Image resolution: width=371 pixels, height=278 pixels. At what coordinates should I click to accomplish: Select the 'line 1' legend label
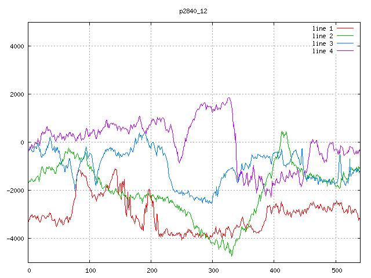[x=322, y=28]
